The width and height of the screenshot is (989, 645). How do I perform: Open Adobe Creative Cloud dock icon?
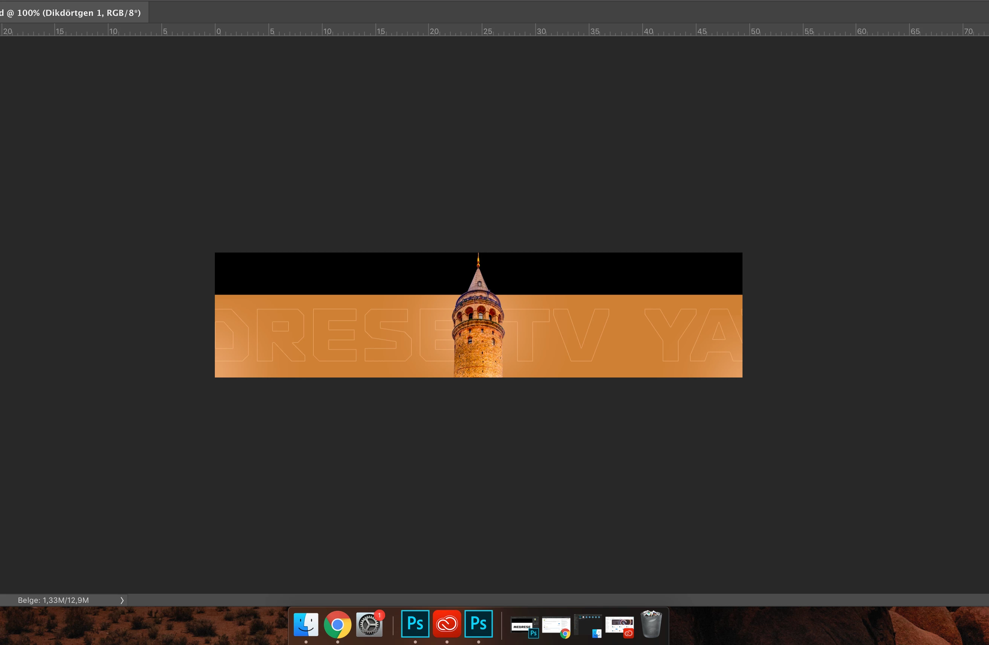[x=447, y=624]
